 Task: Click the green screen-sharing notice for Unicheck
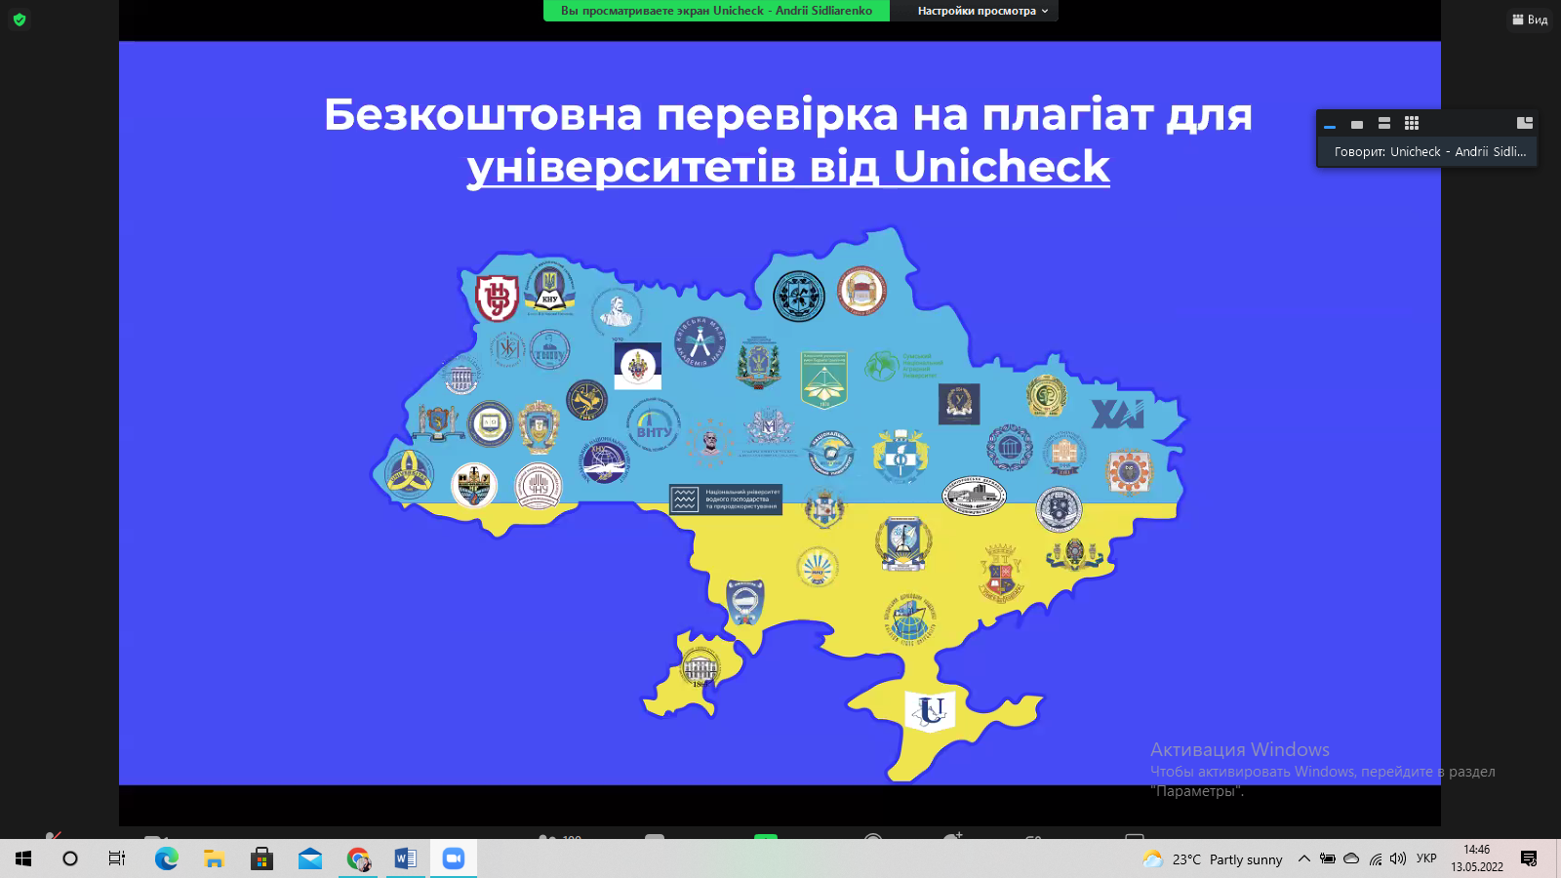716,11
